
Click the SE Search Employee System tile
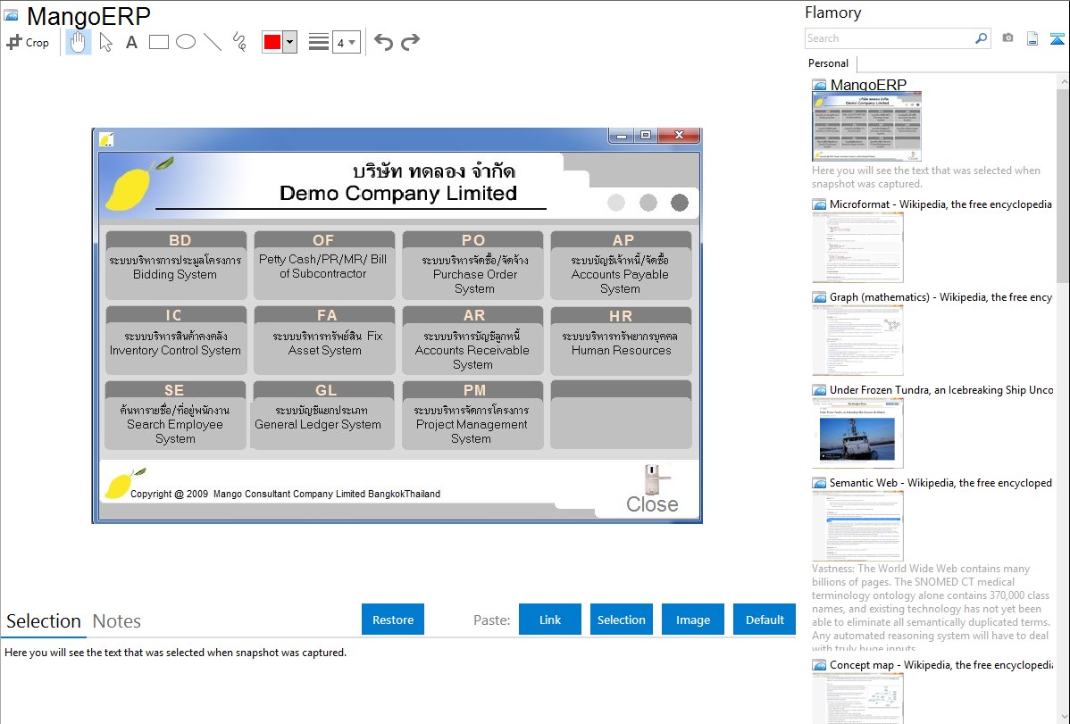point(176,415)
